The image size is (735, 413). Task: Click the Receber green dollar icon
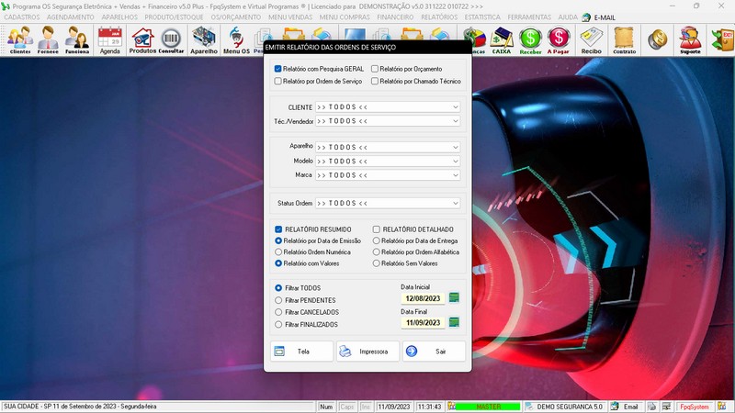pos(530,39)
